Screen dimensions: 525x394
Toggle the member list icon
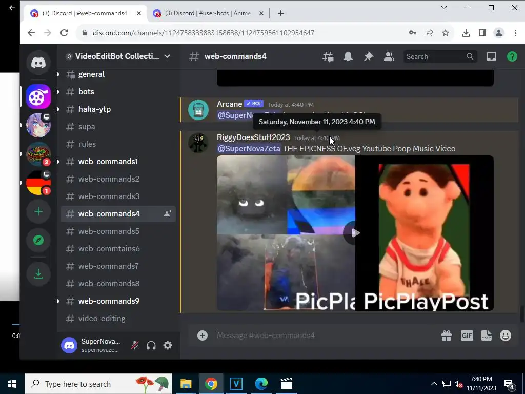coord(389,56)
